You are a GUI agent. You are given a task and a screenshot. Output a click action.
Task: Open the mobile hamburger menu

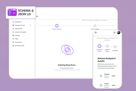click(96, 33)
